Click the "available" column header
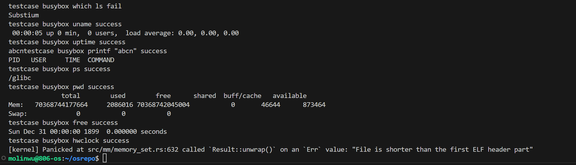The width and height of the screenshot is (576, 165). point(289,96)
